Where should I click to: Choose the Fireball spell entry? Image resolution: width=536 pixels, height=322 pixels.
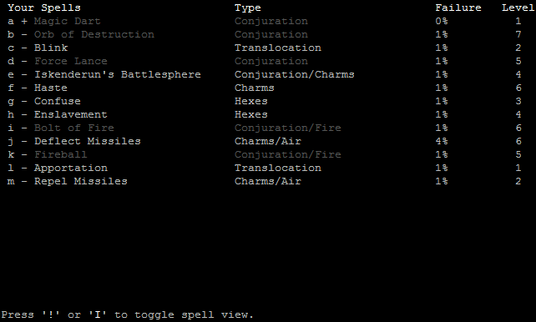[60, 154]
